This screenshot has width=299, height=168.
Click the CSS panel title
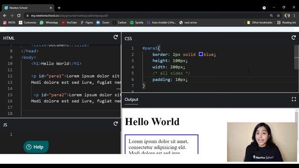[x=128, y=39]
